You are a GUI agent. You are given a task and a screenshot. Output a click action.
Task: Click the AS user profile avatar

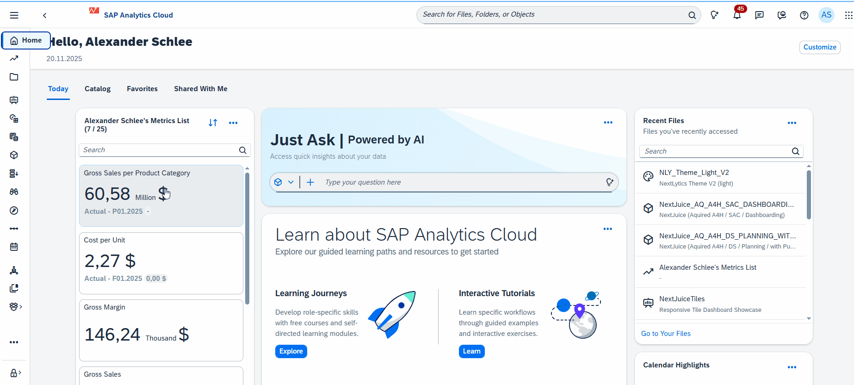pos(826,15)
